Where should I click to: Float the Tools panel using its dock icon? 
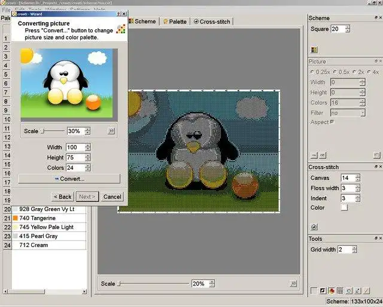[x=376, y=238]
